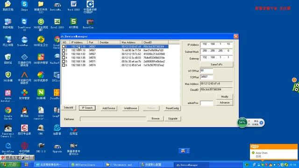Tick the checkbox for device 192.168.1.89

coord(64,65)
